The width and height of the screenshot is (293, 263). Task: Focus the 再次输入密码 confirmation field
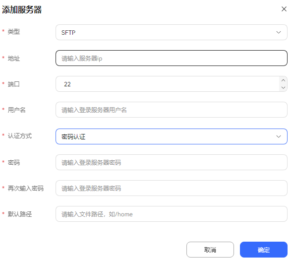pos(172,188)
